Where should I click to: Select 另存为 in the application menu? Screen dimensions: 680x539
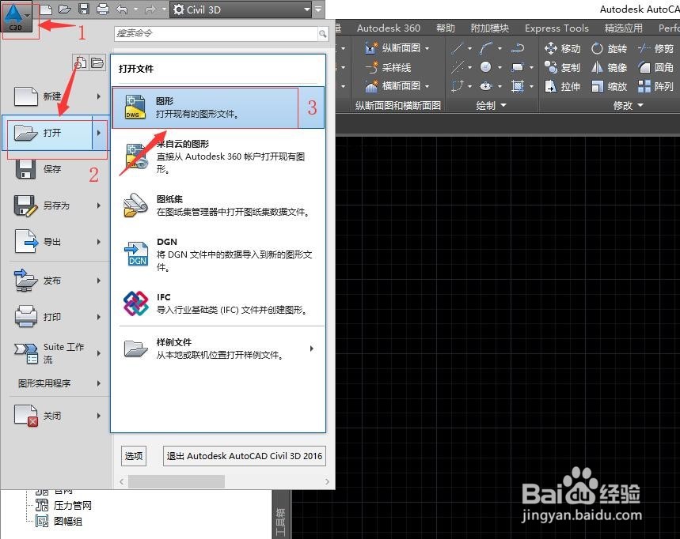pos(55,205)
